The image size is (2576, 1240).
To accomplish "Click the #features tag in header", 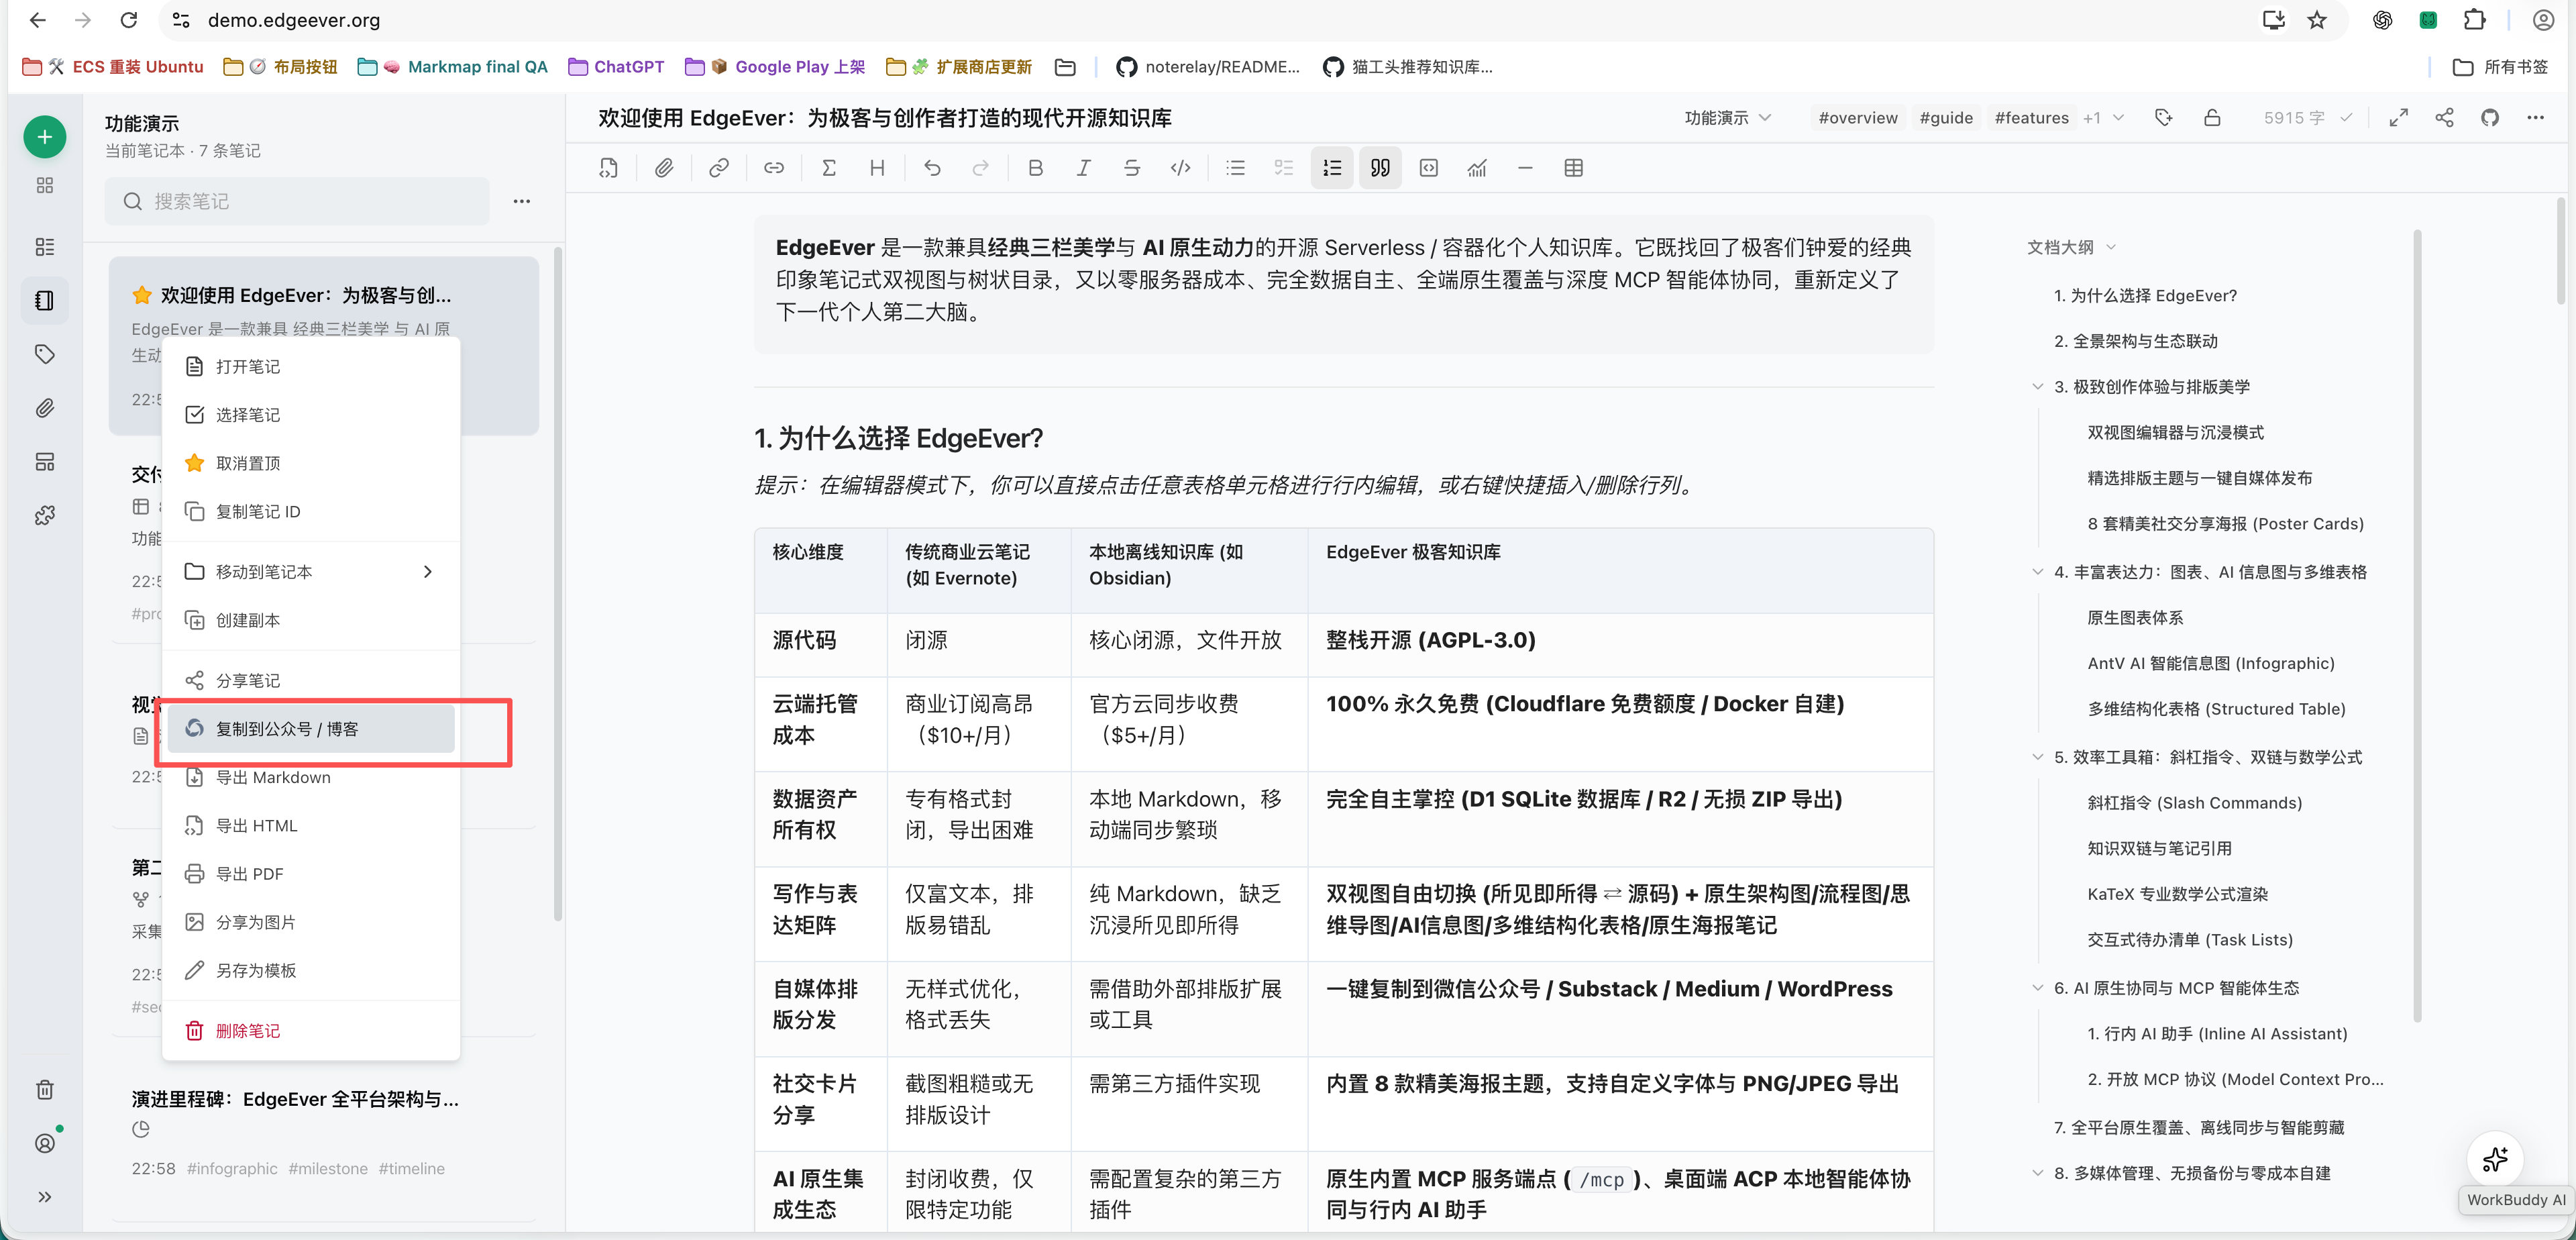I will (2031, 118).
